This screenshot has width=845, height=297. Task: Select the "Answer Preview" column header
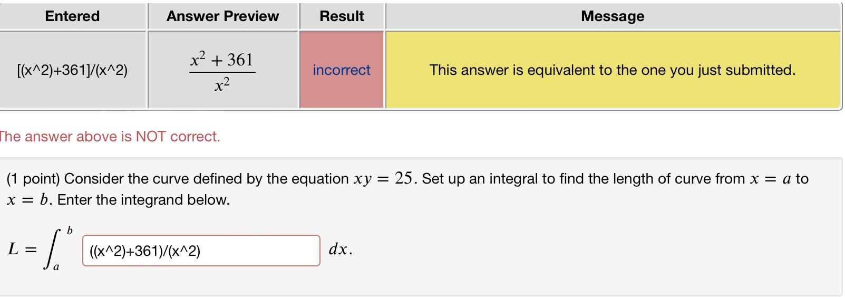223,16
